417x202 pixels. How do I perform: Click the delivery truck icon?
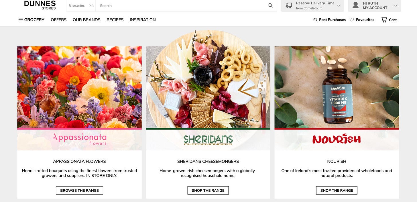pos(289,5)
